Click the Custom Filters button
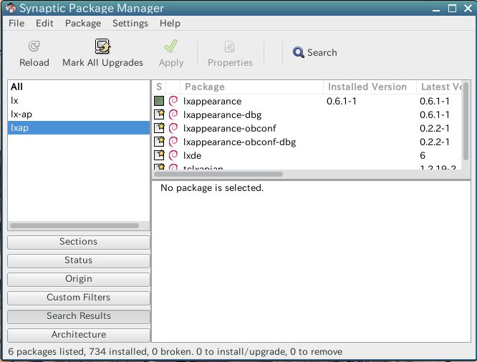This screenshot has width=477, height=362. click(79, 298)
